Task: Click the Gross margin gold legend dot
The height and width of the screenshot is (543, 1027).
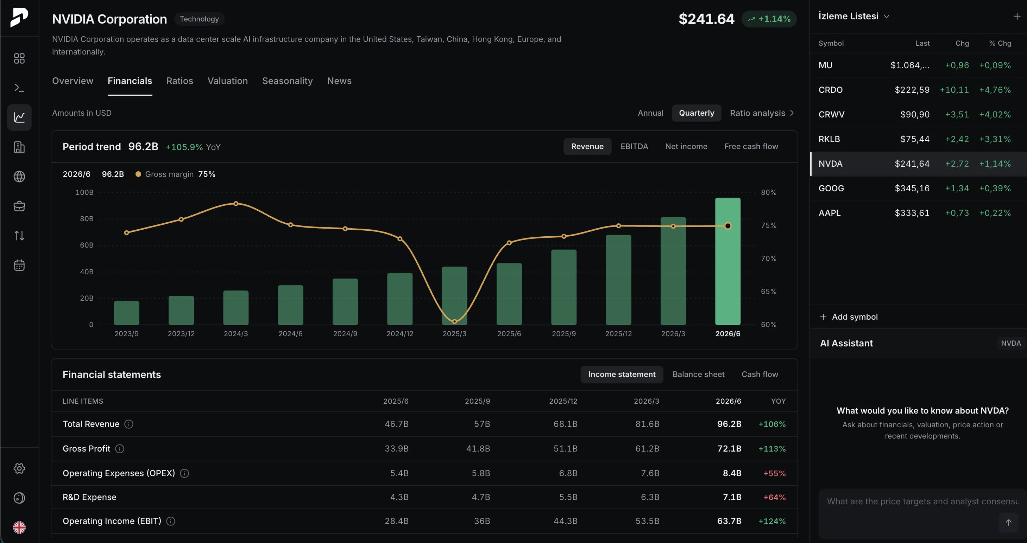Action: tap(138, 174)
